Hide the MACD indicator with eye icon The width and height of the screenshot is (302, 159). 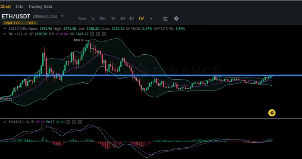pos(68,122)
